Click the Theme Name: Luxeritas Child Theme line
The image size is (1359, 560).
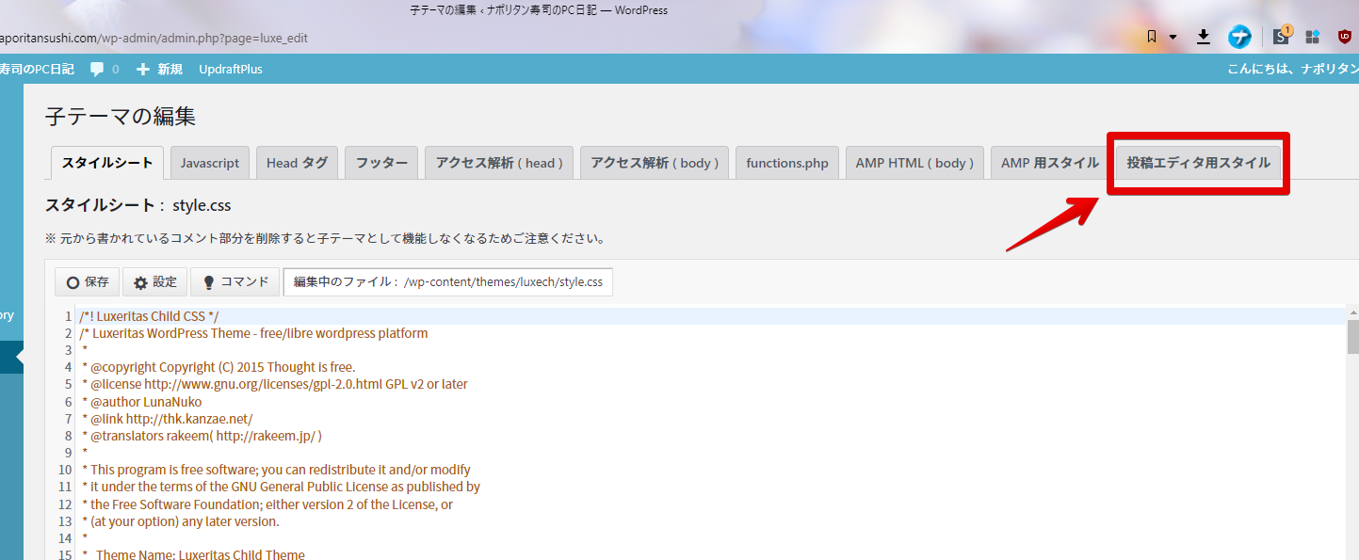coord(192,554)
